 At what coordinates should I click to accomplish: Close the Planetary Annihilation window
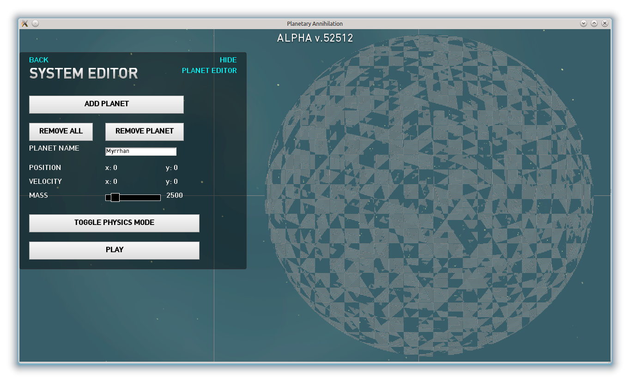coord(605,24)
